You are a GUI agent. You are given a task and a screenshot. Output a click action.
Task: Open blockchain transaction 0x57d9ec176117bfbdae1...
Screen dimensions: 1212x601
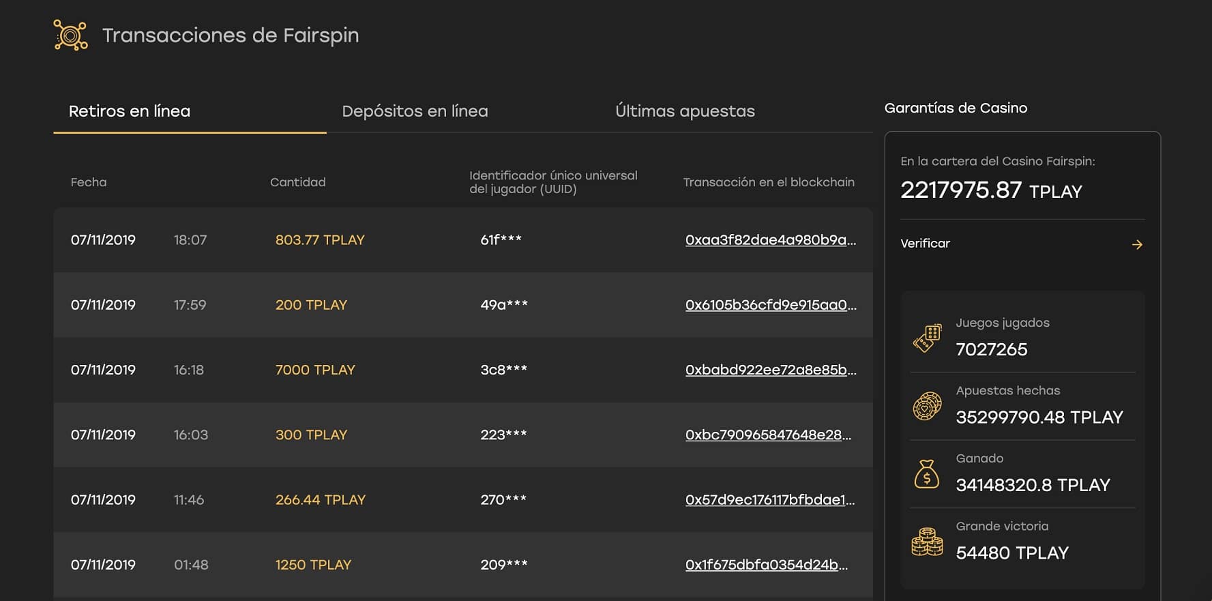[770, 500]
